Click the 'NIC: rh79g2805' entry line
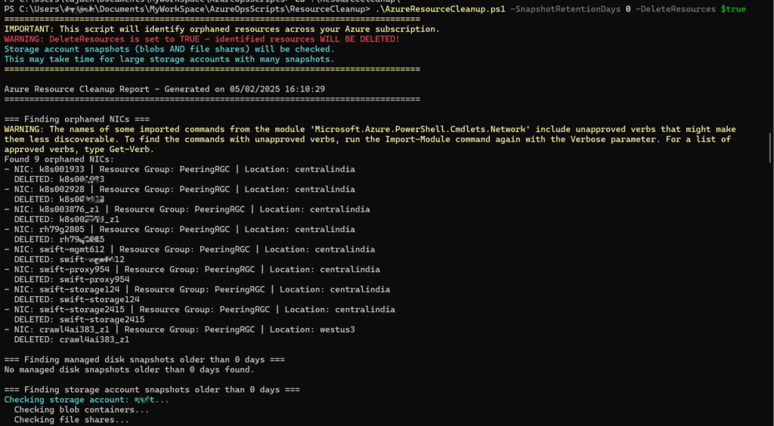Screen dimensions: 774x426 (x=179, y=230)
